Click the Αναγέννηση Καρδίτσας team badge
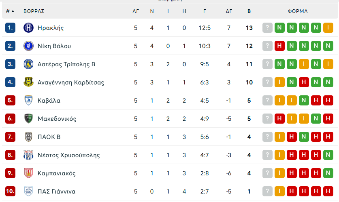 28,82
